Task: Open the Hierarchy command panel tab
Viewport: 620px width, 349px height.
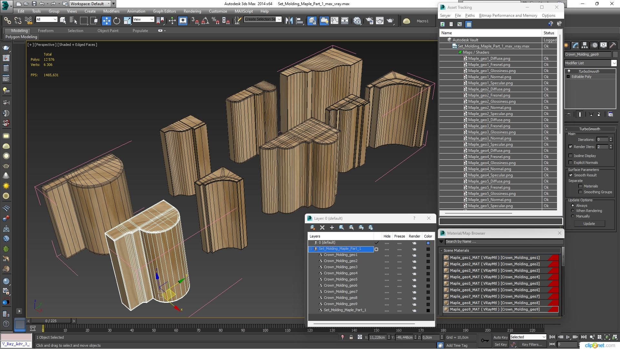Action: click(584, 45)
